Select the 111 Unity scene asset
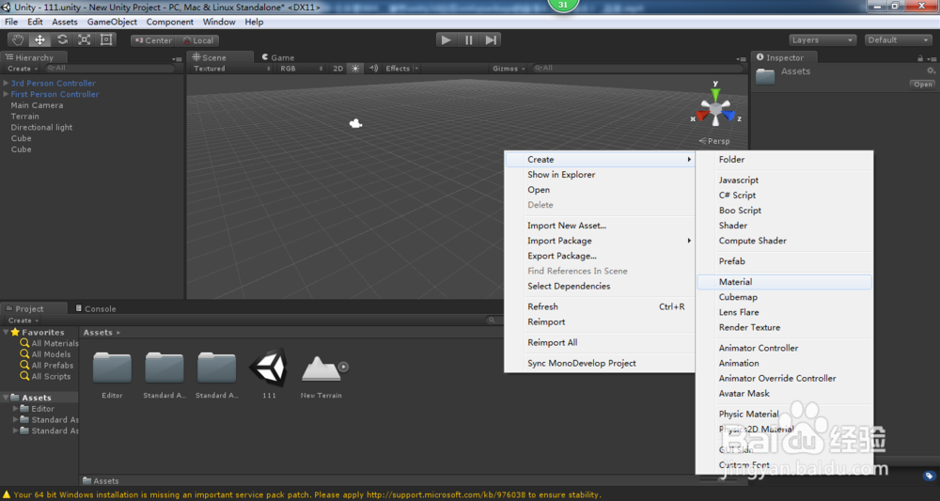Viewport: 940px width, 501px height. (x=269, y=368)
